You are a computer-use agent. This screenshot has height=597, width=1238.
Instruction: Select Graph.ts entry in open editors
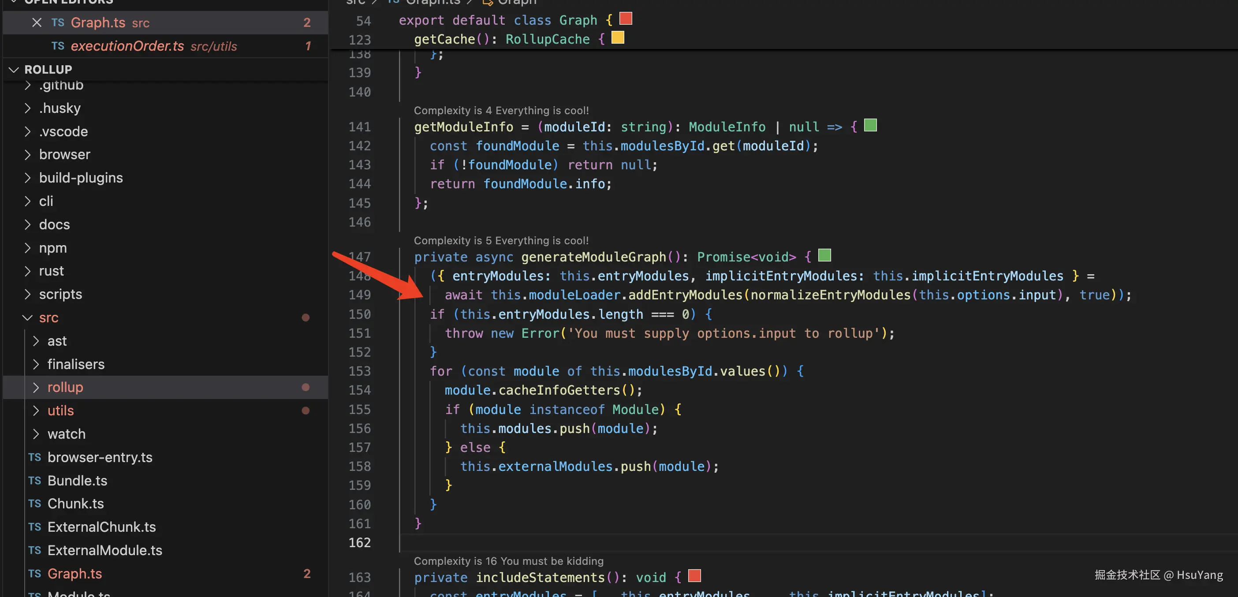click(97, 22)
